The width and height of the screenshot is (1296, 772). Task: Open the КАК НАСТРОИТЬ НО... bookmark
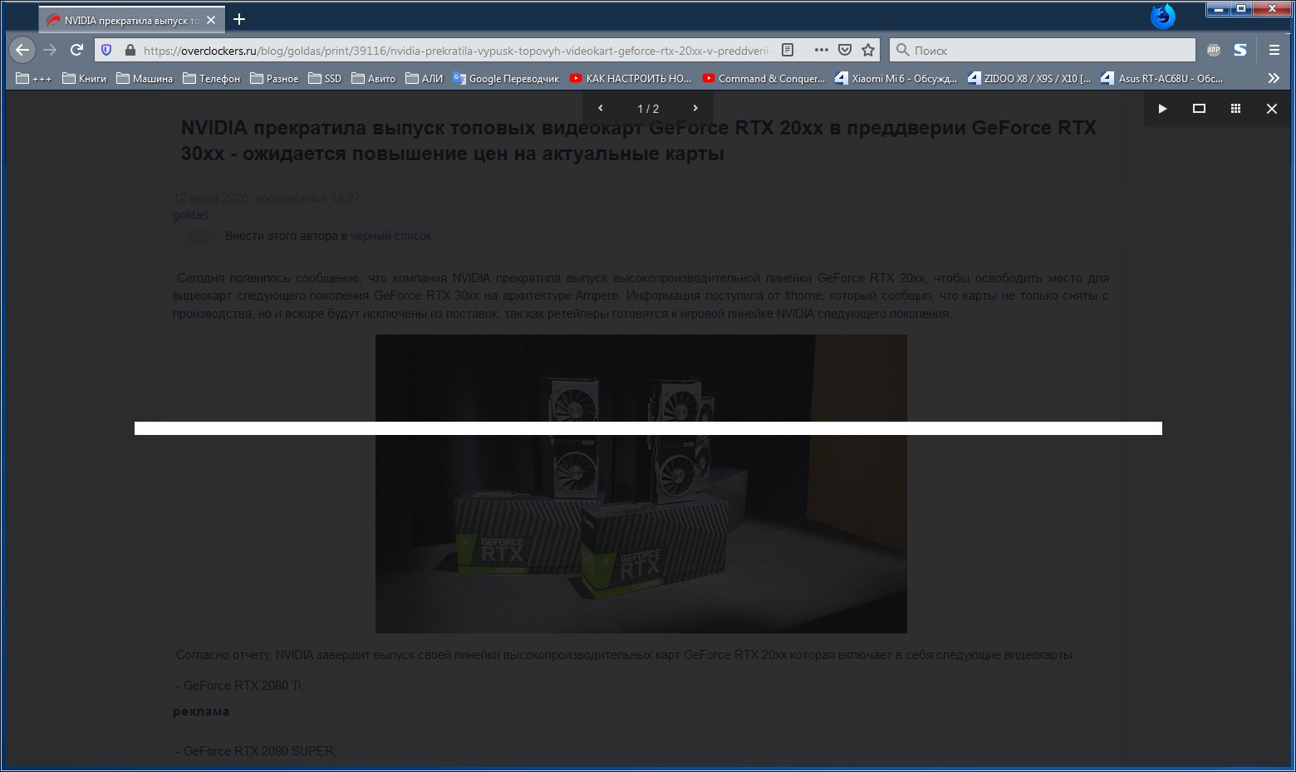pos(631,78)
